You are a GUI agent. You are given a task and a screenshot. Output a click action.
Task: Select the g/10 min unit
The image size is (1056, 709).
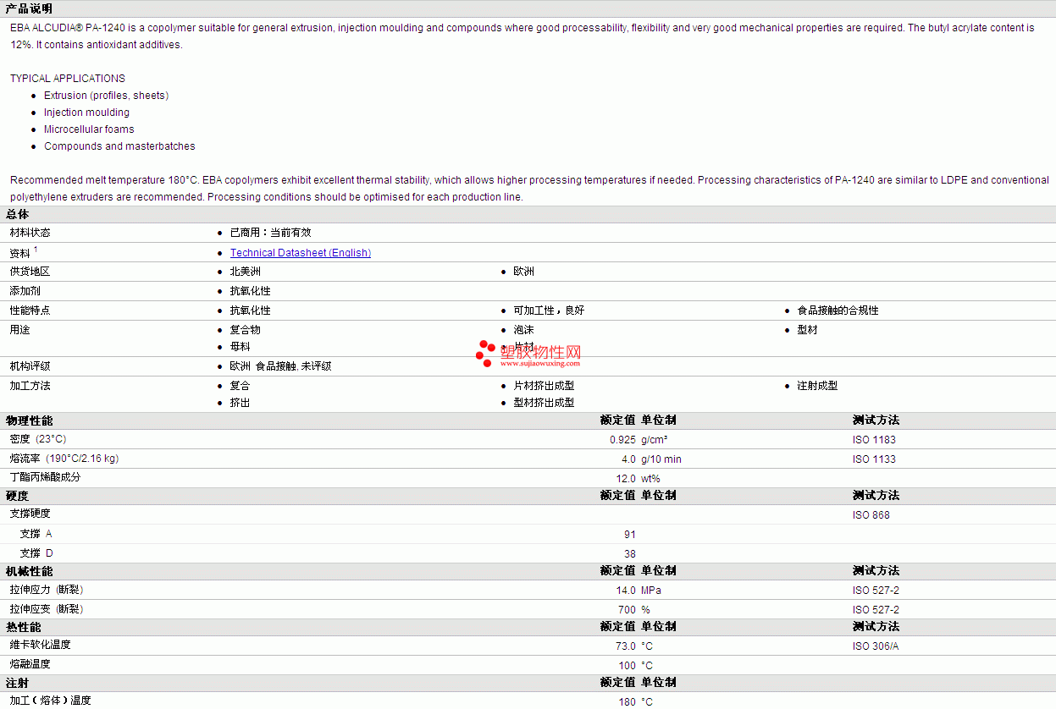point(661,459)
